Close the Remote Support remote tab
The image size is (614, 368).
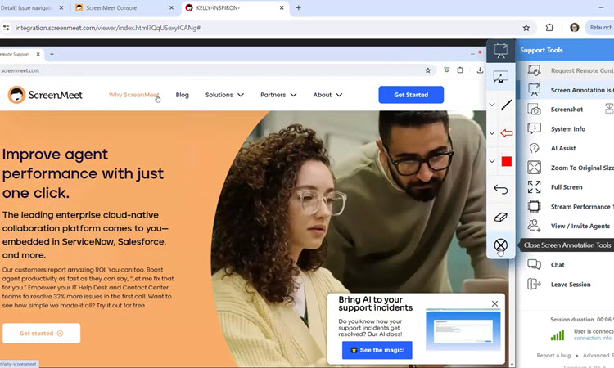pos(38,54)
